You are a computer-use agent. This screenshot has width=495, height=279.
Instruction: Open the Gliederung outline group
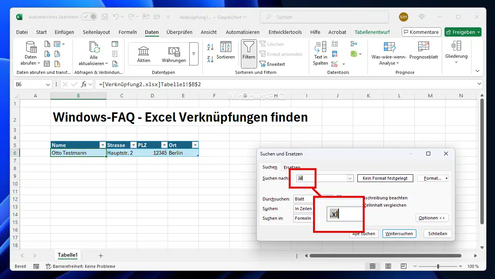(456, 52)
